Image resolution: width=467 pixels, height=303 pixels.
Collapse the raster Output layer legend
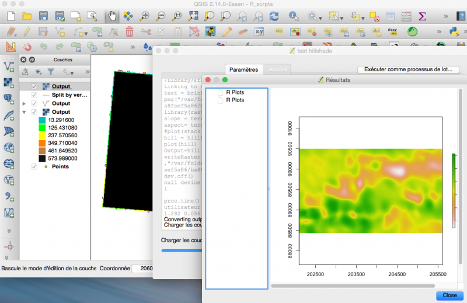[25, 112]
